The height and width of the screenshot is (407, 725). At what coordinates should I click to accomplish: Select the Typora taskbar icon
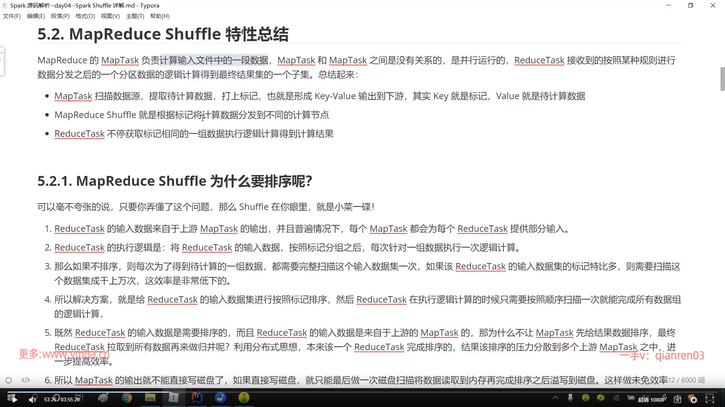click(173, 398)
